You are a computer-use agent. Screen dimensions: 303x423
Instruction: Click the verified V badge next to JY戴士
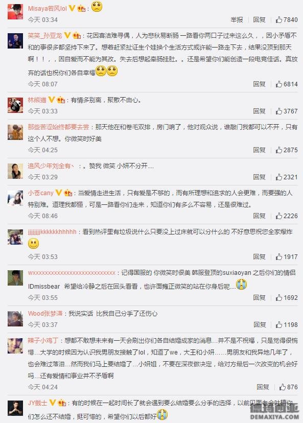[x=53, y=403]
